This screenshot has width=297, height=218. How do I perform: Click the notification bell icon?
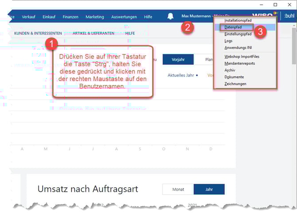[x=170, y=16]
